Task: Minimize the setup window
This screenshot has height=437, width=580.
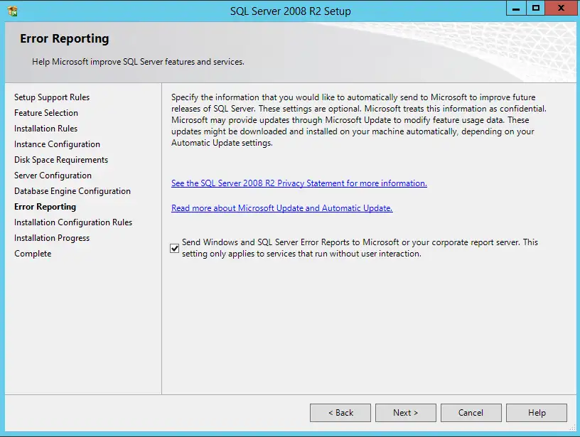Action: coord(515,9)
